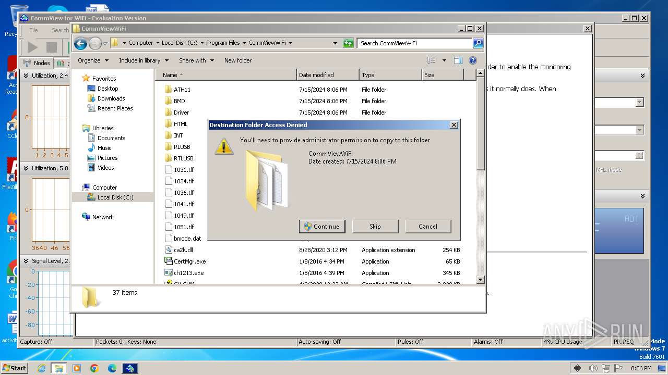Click Computer in the address breadcrumb
This screenshot has width=668, height=375.
pos(141,43)
